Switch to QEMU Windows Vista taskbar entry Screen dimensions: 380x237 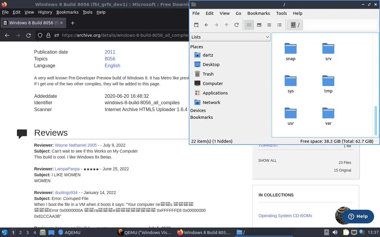coord(145,232)
